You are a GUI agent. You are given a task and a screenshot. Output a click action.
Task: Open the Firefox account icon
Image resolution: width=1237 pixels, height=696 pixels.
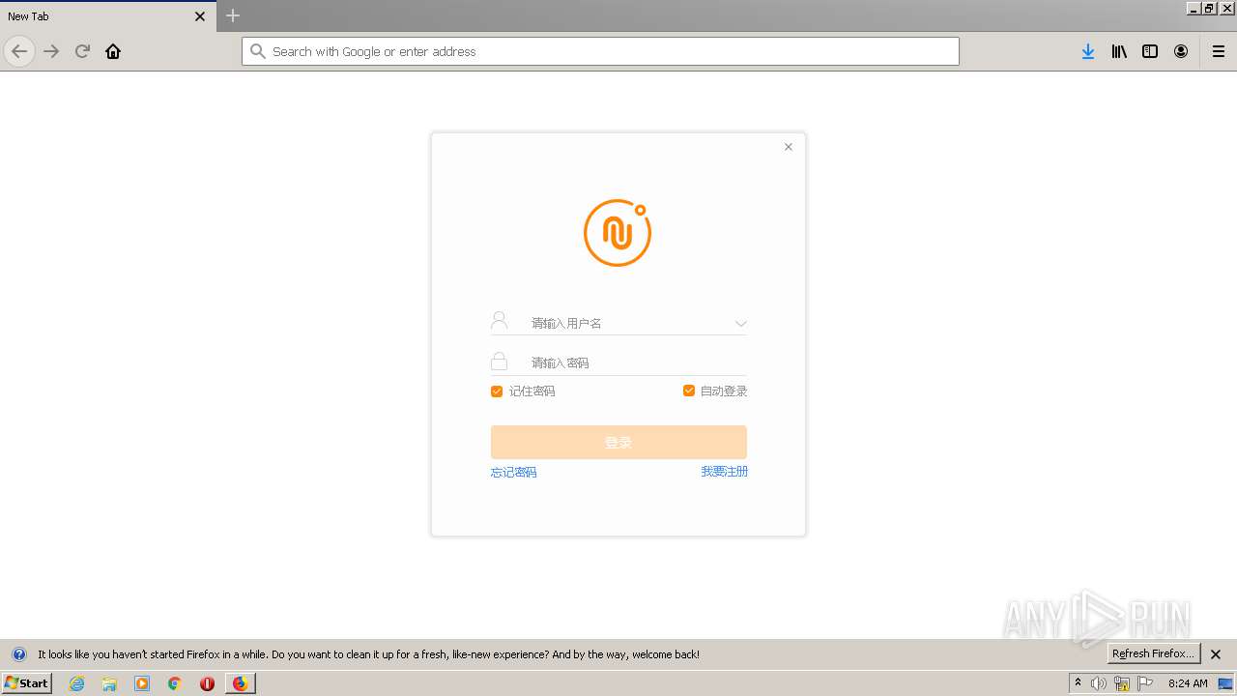click(1181, 51)
